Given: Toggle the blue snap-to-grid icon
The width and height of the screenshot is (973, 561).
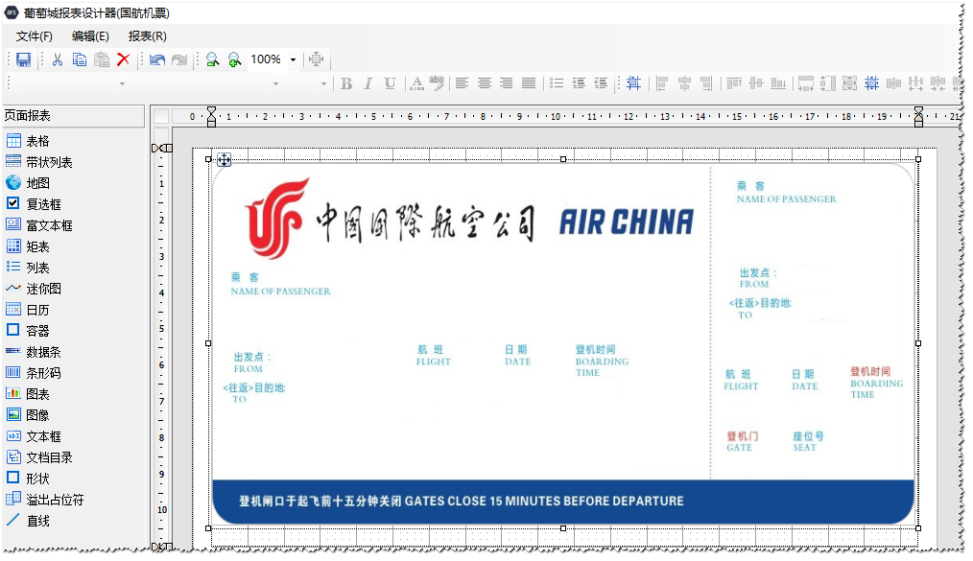Looking at the screenshot, I should [633, 83].
